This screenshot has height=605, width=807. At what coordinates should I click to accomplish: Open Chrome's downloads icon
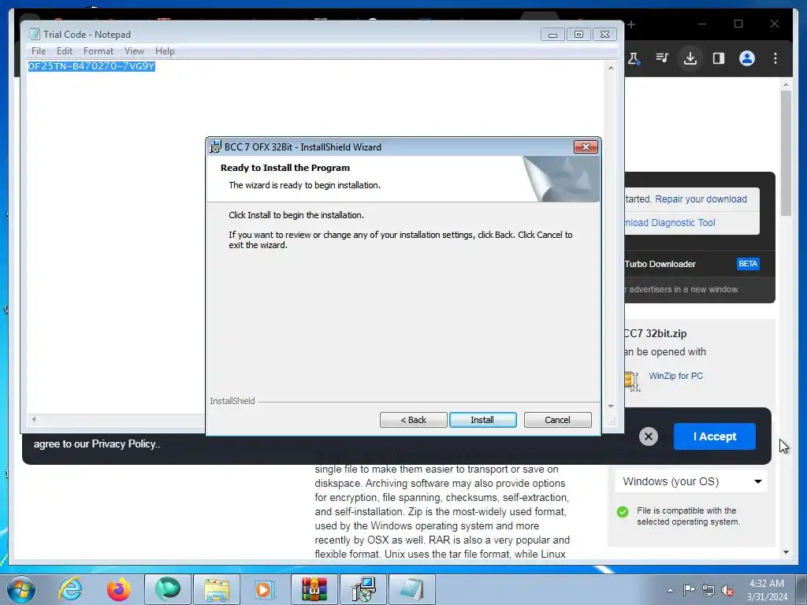(x=690, y=58)
